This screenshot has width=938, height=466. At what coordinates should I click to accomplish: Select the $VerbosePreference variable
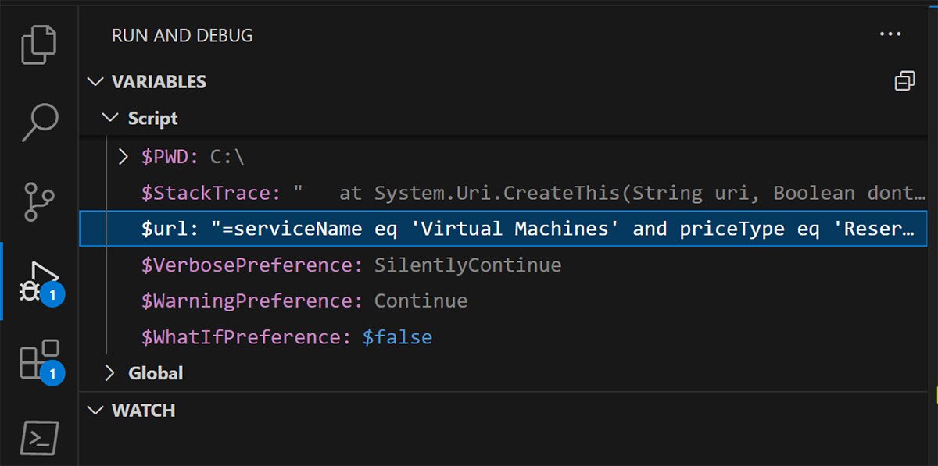click(x=252, y=265)
